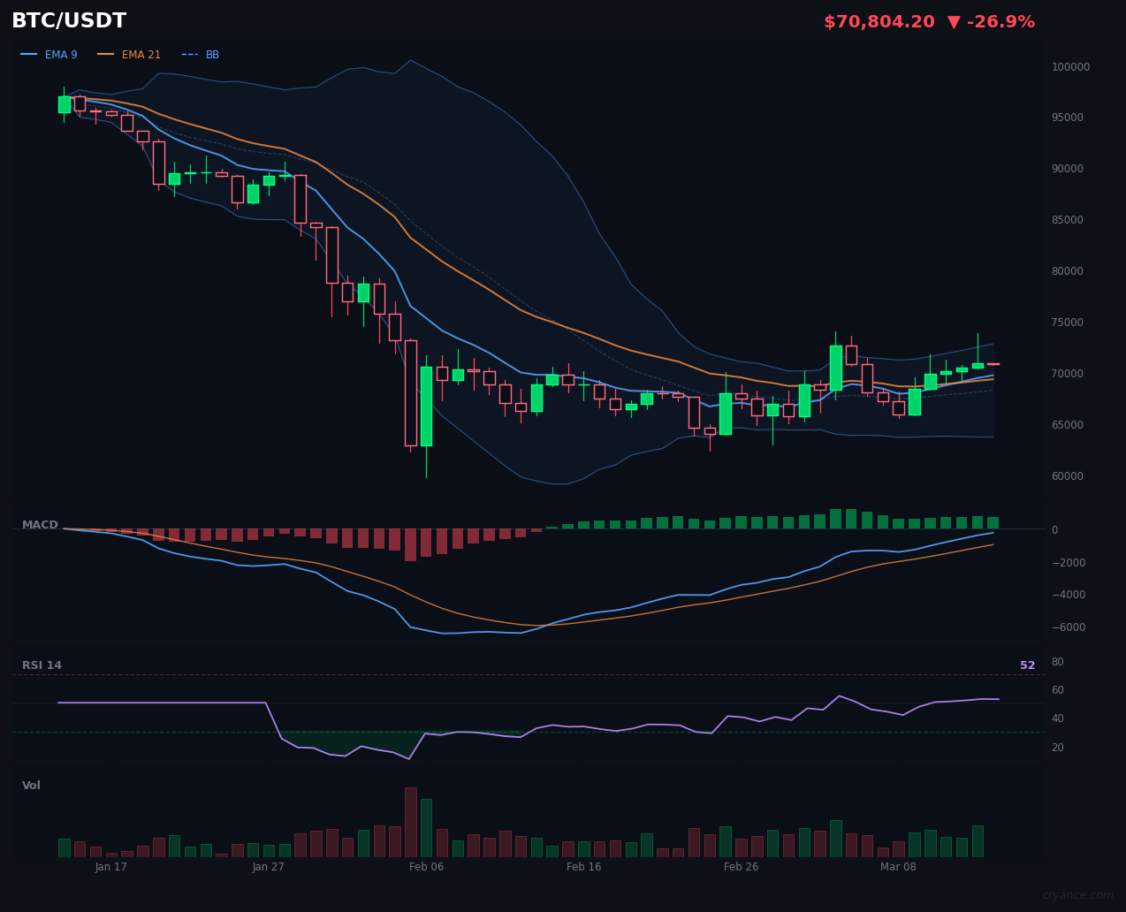This screenshot has height=912, width=1126.
Task: Click the $70,804.20 price display
Action: click(x=879, y=20)
